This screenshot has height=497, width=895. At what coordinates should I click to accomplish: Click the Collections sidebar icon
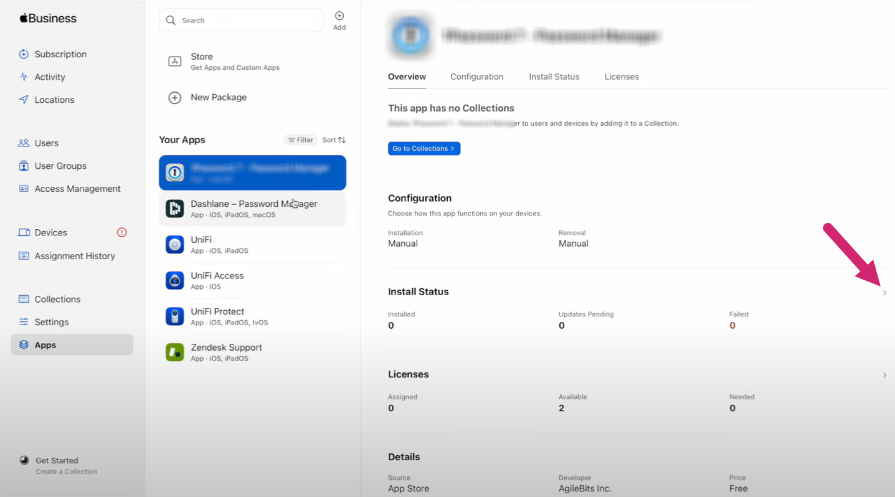(x=24, y=299)
